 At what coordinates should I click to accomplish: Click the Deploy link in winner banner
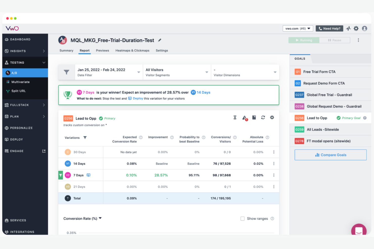(138, 99)
